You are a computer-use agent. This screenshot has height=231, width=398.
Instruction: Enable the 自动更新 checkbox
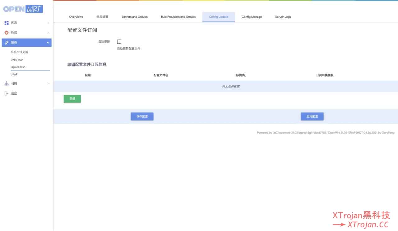[x=119, y=41]
